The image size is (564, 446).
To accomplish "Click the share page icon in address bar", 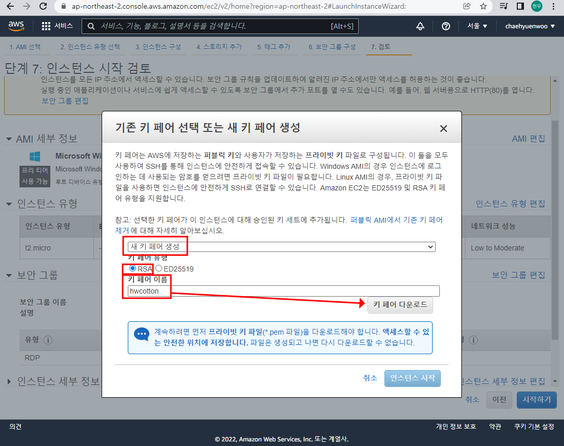I will coord(467,6).
